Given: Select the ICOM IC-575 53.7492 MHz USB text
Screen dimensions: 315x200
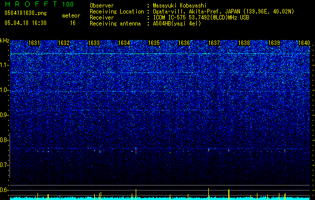Looking at the screenshot, I should point(201,17).
